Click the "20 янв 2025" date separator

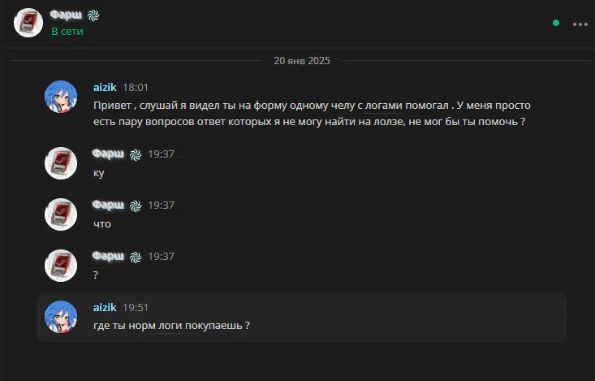302,61
